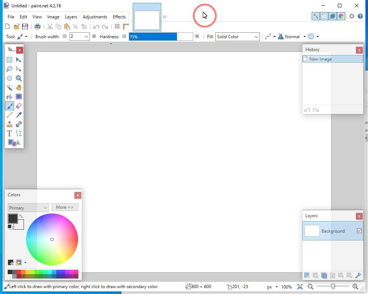The height and width of the screenshot is (294, 368).
Task: Select the Rectangle Select tool
Action: click(10, 60)
